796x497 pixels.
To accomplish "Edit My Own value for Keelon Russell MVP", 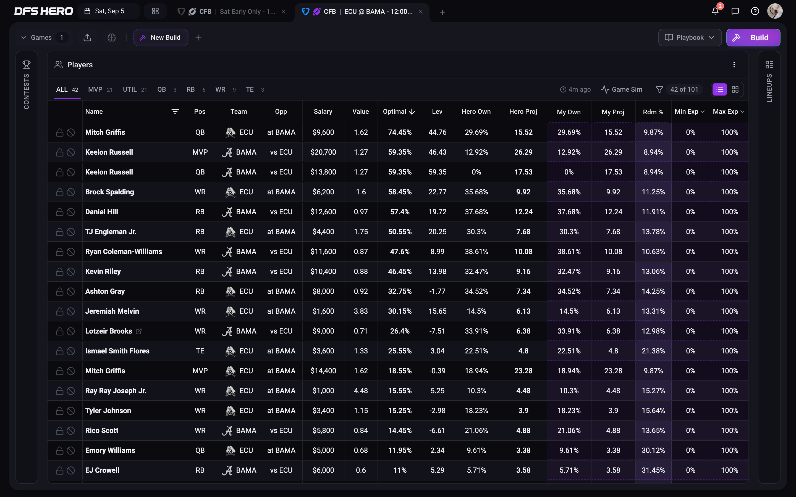I will pyautogui.click(x=569, y=152).
